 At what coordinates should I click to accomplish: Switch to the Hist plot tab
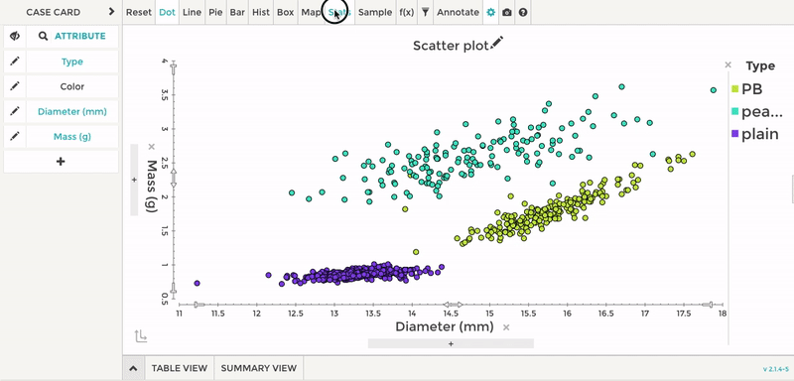tap(261, 12)
